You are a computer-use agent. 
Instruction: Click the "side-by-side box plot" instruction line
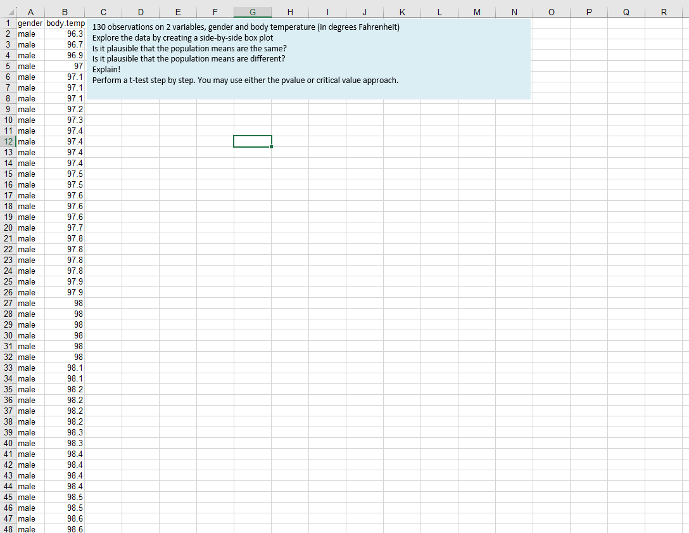pos(182,38)
